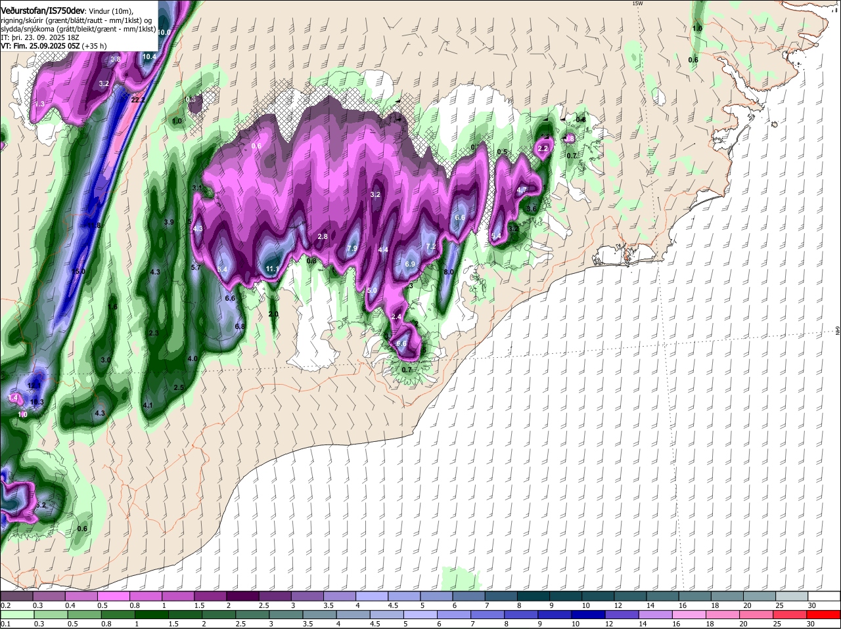The width and height of the screenshot is (841, 629).
Task: Click the 7.9 value on the map
Action: coord(352,248)
